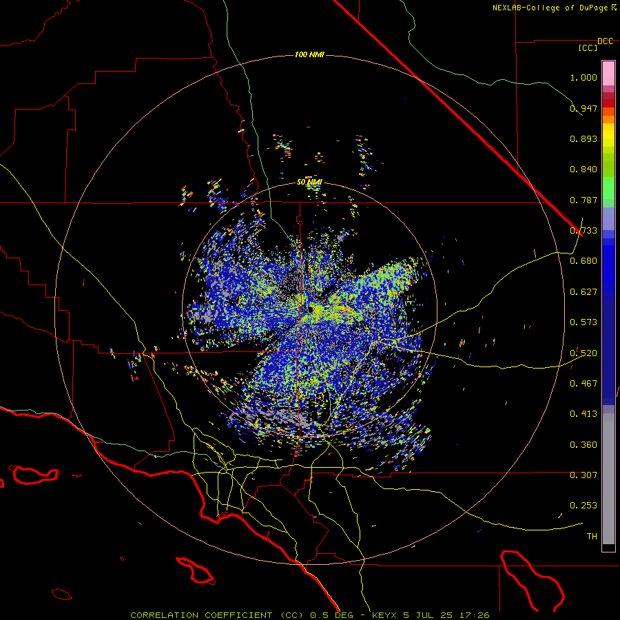Click the 0.413 scale value

583,414
